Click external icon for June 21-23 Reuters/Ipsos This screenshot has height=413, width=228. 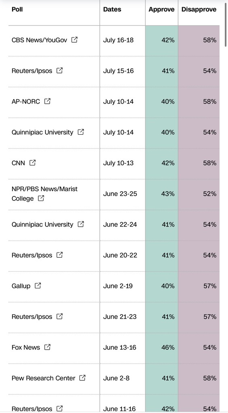coord(60,316)
